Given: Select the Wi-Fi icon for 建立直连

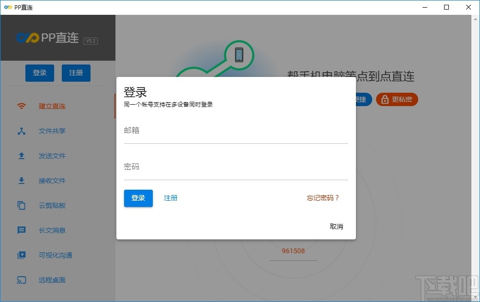Looking at the screenshot, I should point(22,106).
